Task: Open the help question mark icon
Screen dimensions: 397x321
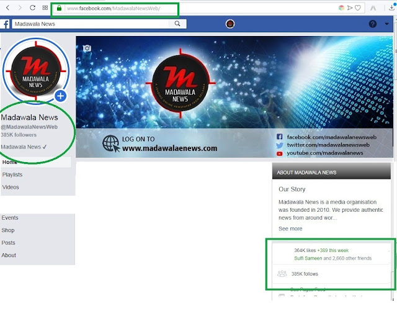Action: click(x=372, y=24)
